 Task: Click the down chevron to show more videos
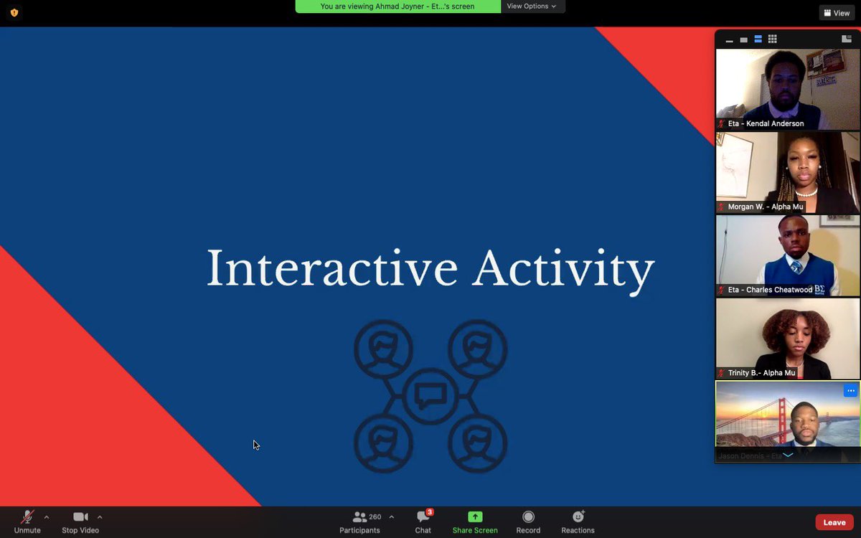click(787, 455)
